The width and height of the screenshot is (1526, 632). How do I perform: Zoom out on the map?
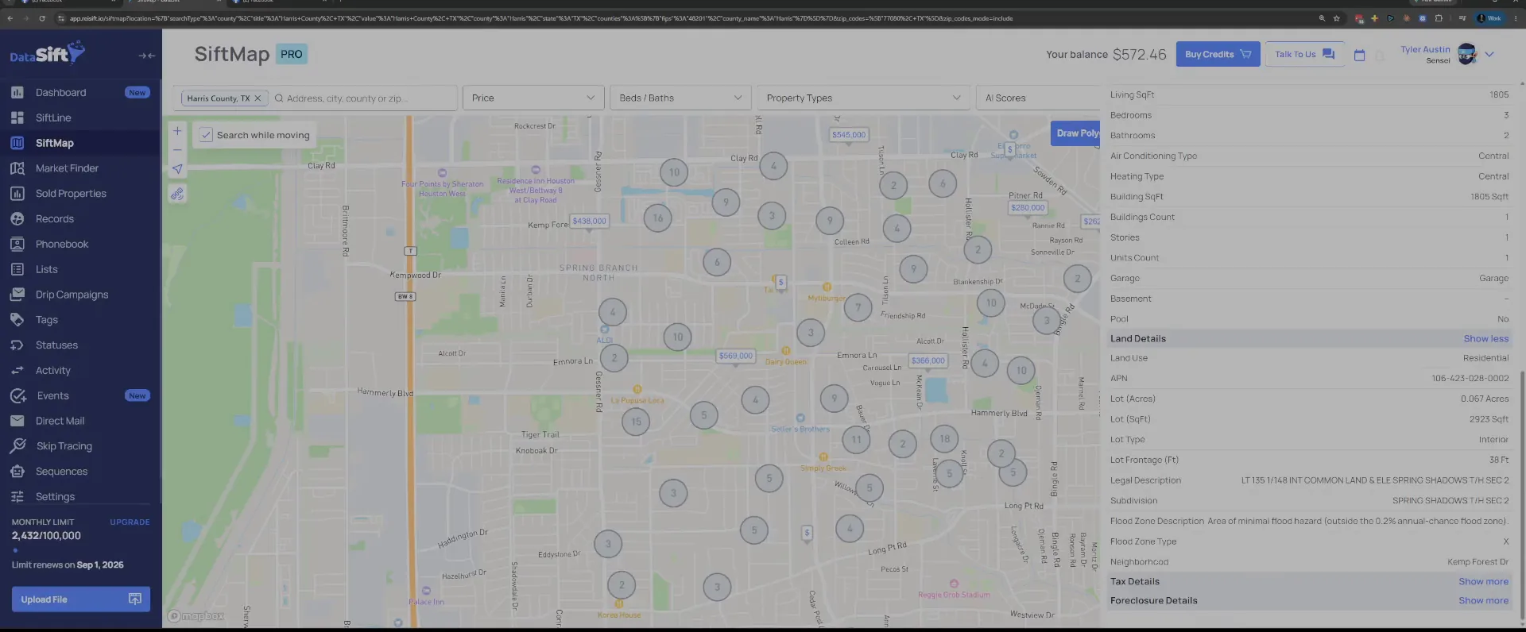(177, 150)
